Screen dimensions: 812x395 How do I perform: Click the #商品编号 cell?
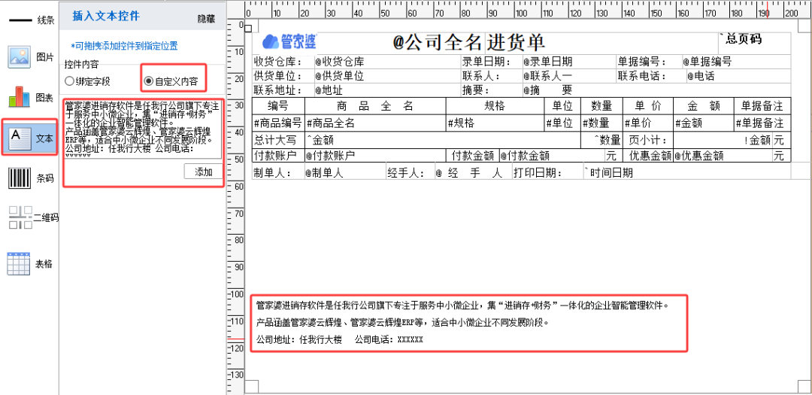(x=278, y=123)
